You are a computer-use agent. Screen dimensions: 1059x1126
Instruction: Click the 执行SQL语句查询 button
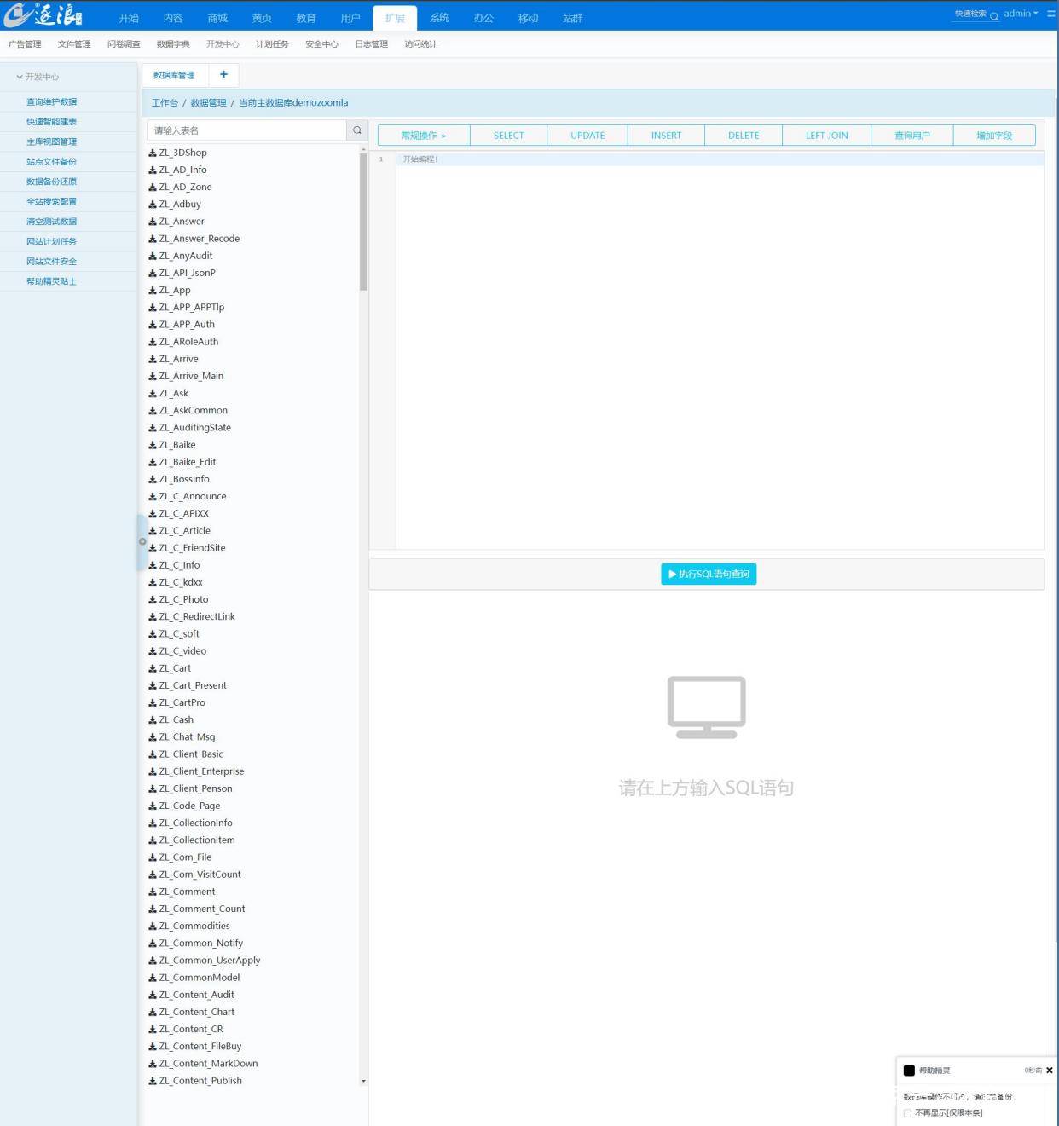709,575
